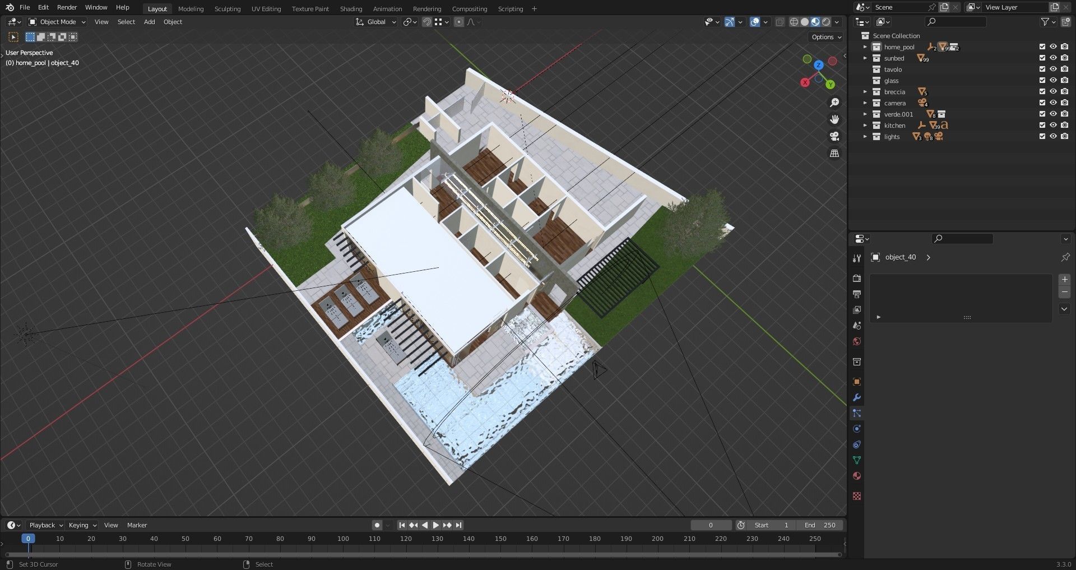Open the Object properties tab
The image size is (1076, 570).
[856, 382]
